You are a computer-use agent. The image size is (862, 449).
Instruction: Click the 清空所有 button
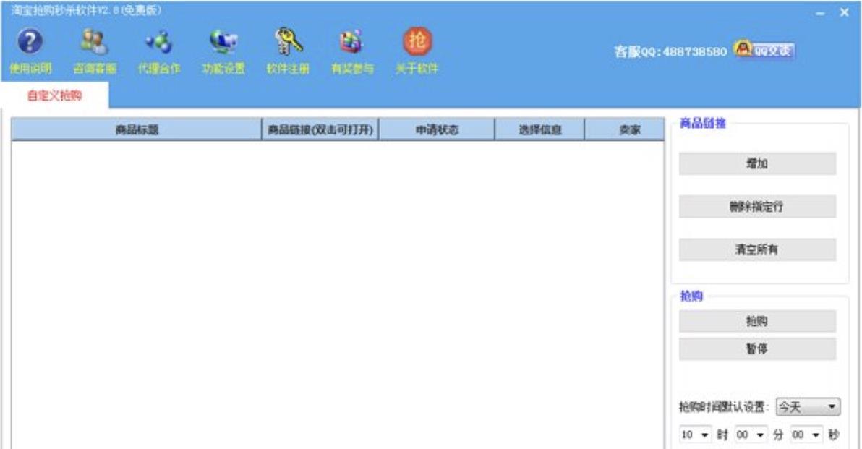coord(757,249)
